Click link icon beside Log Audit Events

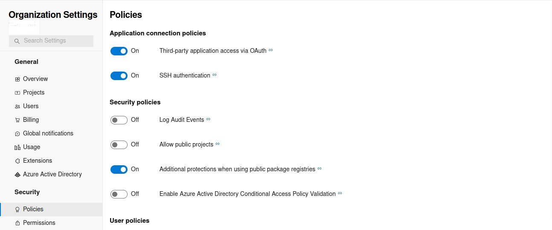tap(208, 119)
